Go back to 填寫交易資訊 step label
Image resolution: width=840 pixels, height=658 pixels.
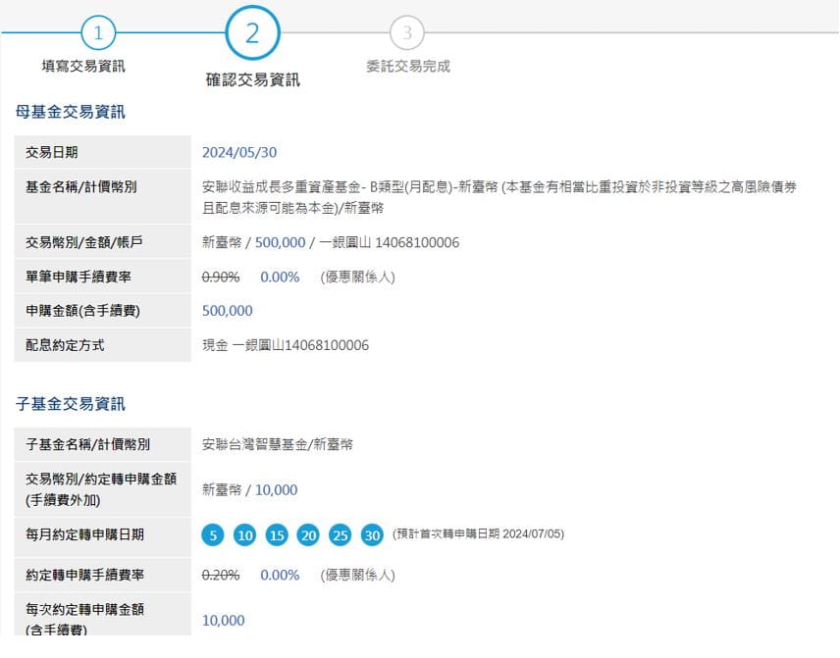point(83,67)
